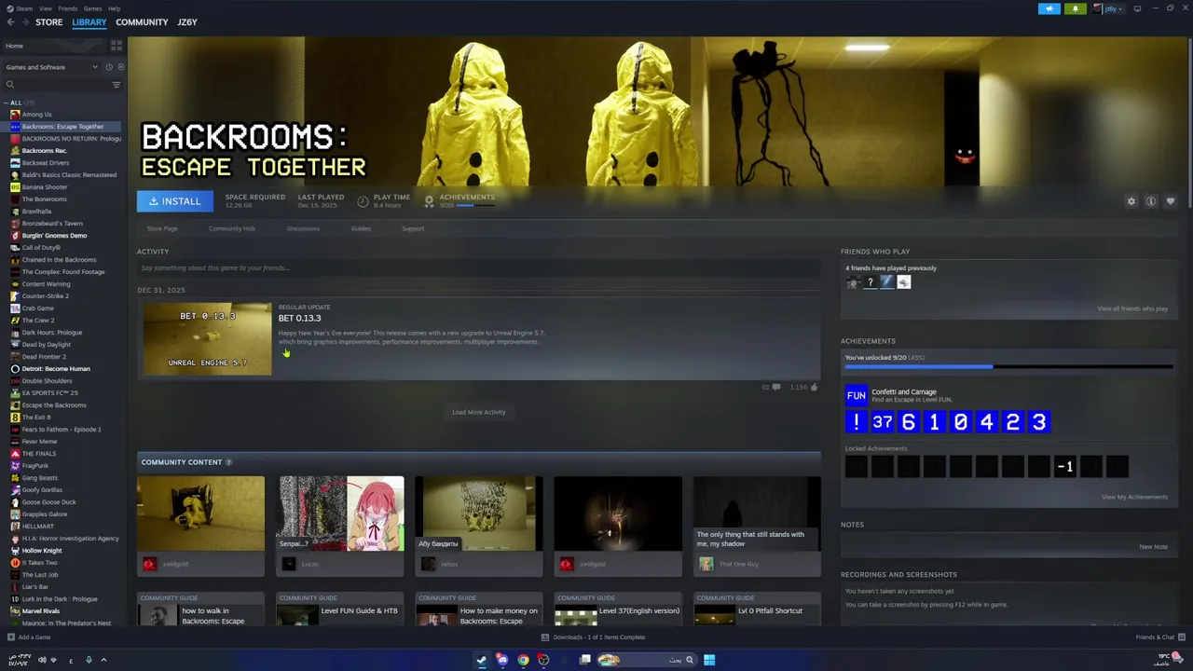Open the JZ6Y profile tab
The image size is (1193, 671).
[x=187, y=22]
